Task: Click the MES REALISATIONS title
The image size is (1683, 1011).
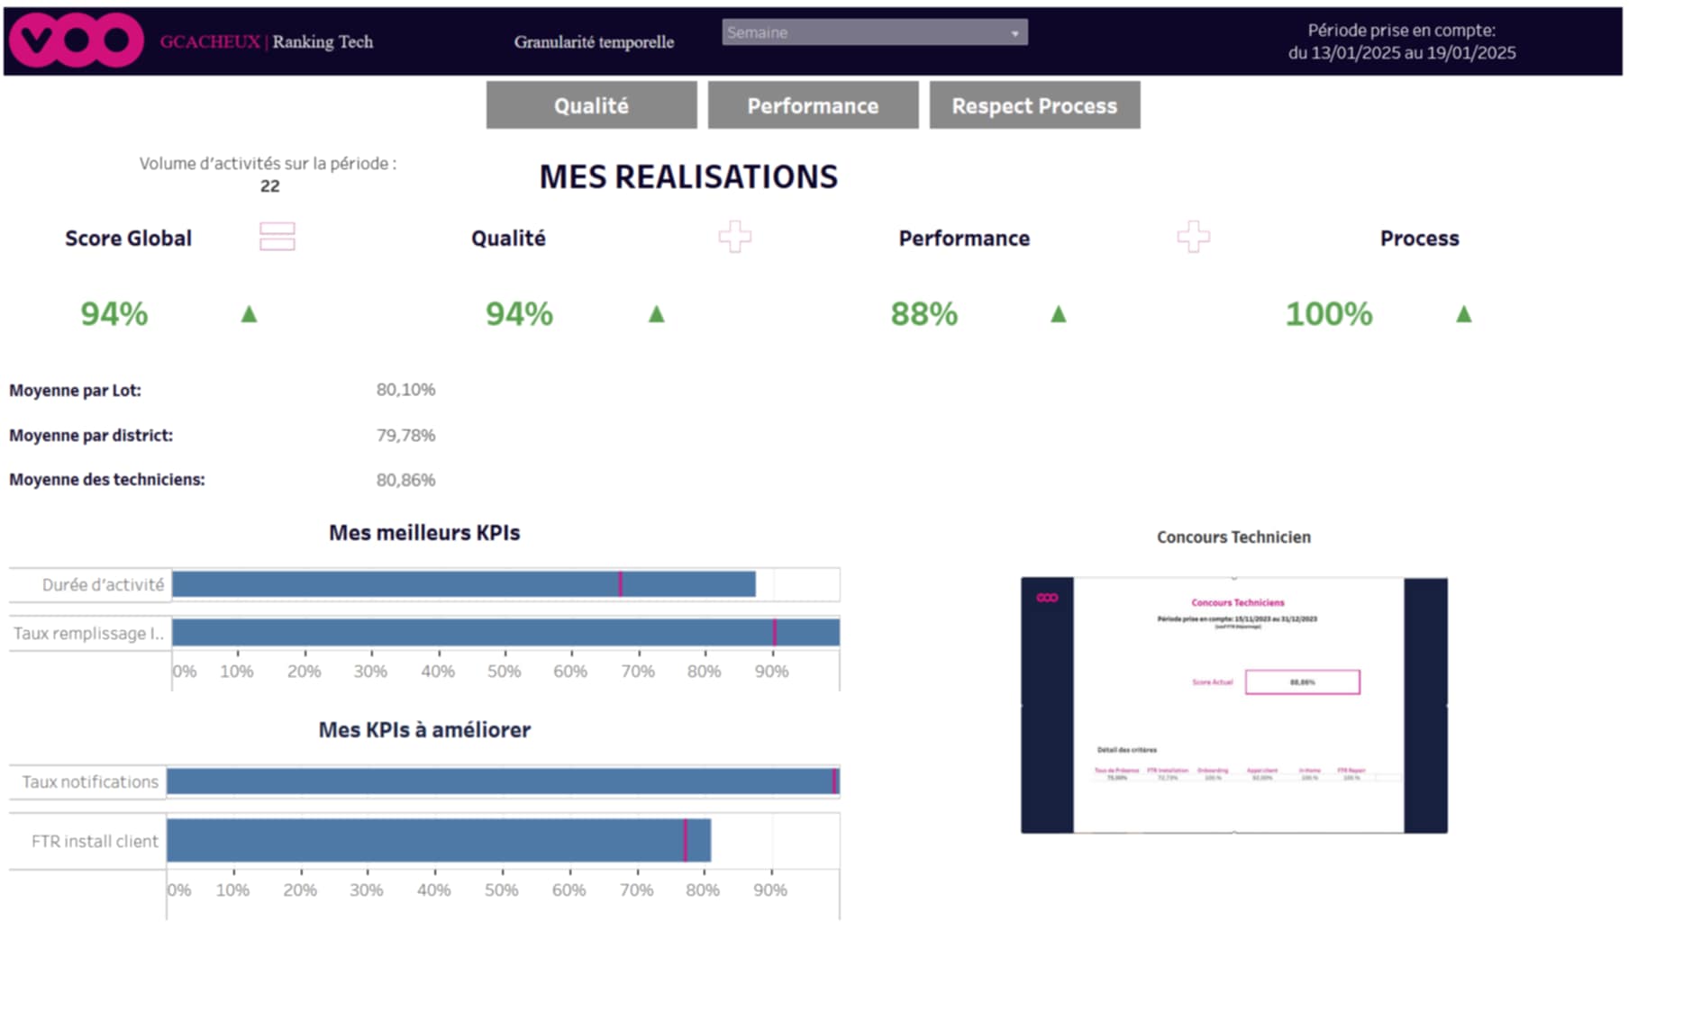Action: 688,176
